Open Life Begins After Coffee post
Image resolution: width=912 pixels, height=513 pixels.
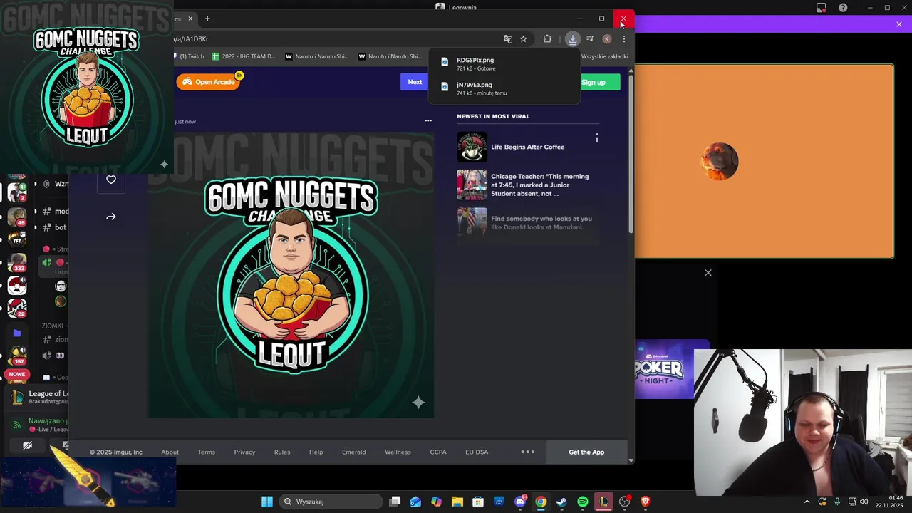[x=527, y=147]
